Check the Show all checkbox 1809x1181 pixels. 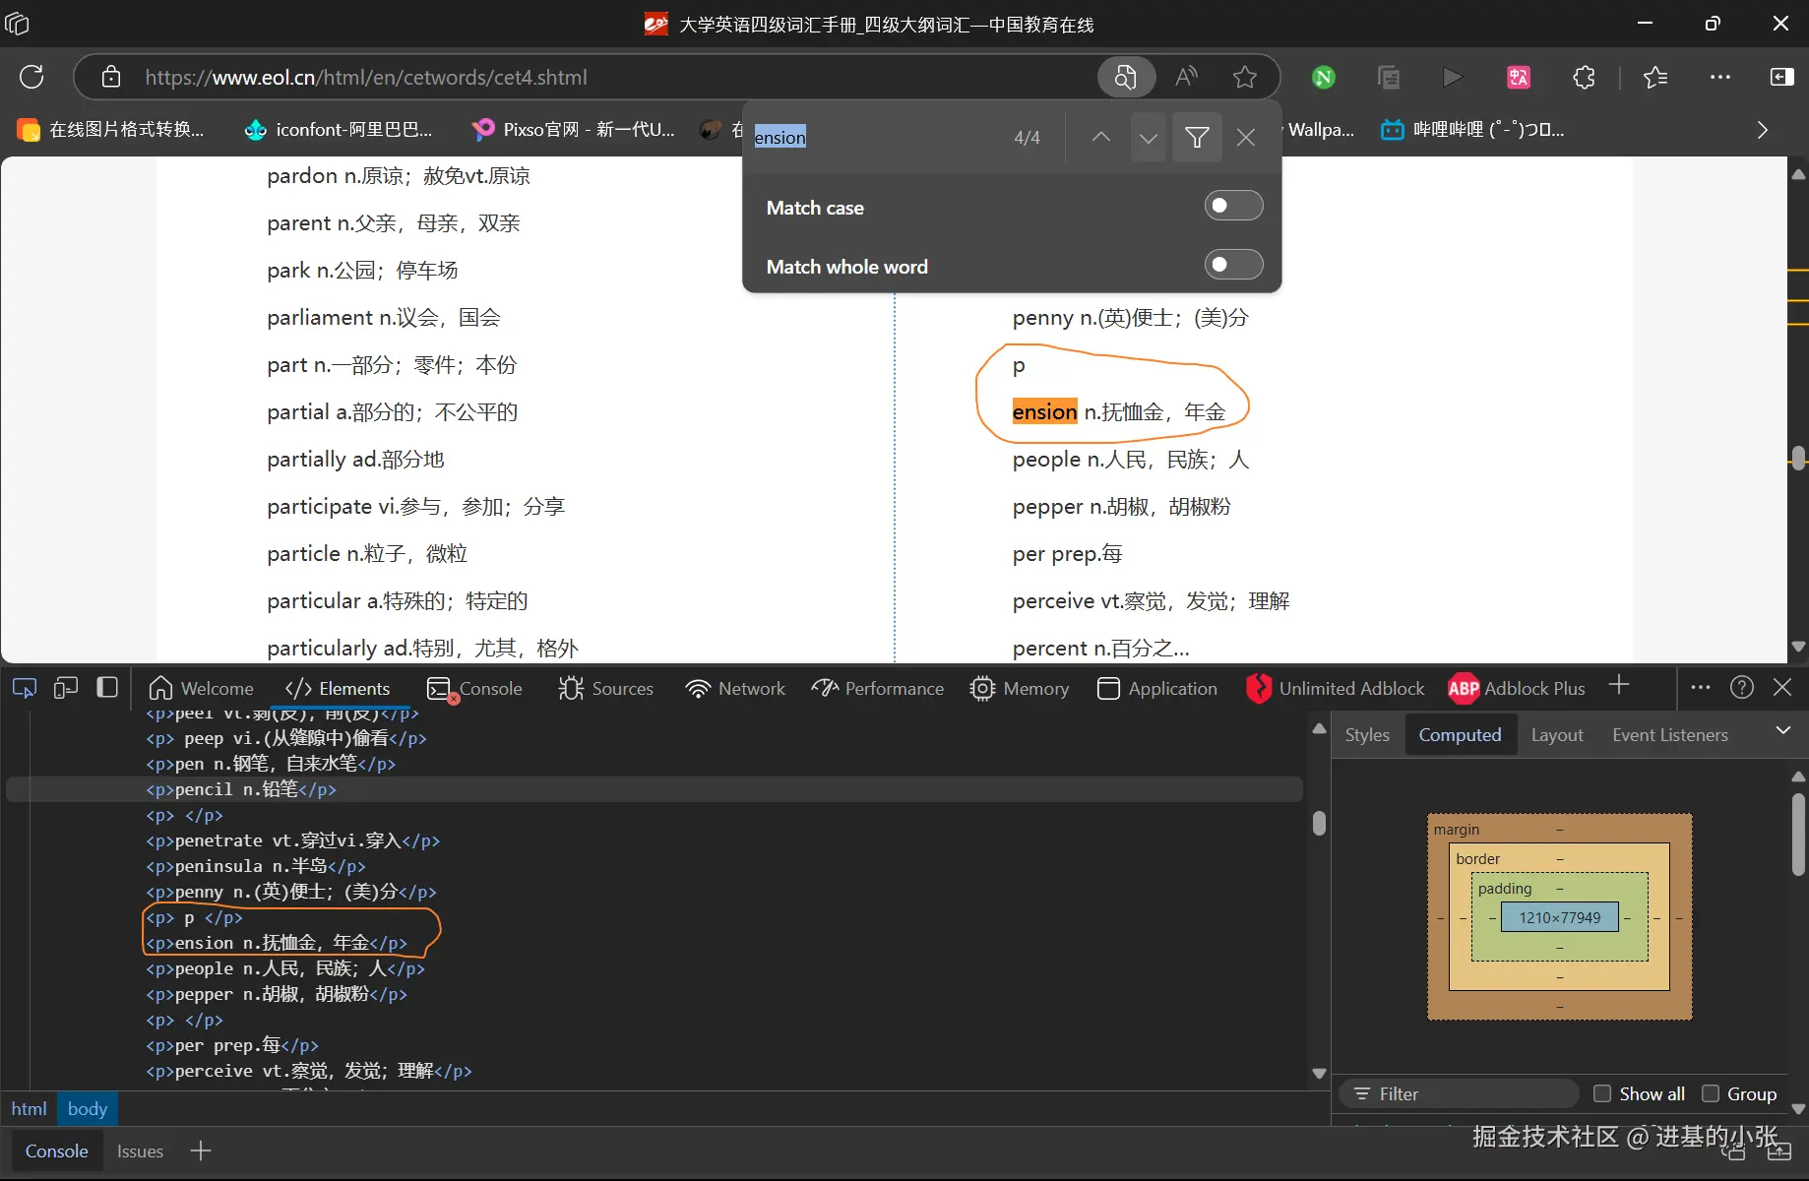tap(1602, 1093)
